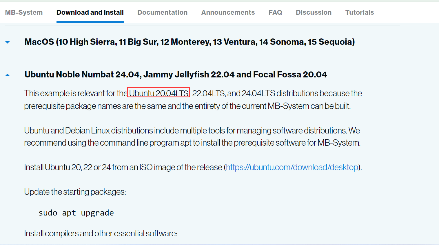
Task: Click the Ubuntu Noble Numbat section heading
Action: (x=176, y=75)
